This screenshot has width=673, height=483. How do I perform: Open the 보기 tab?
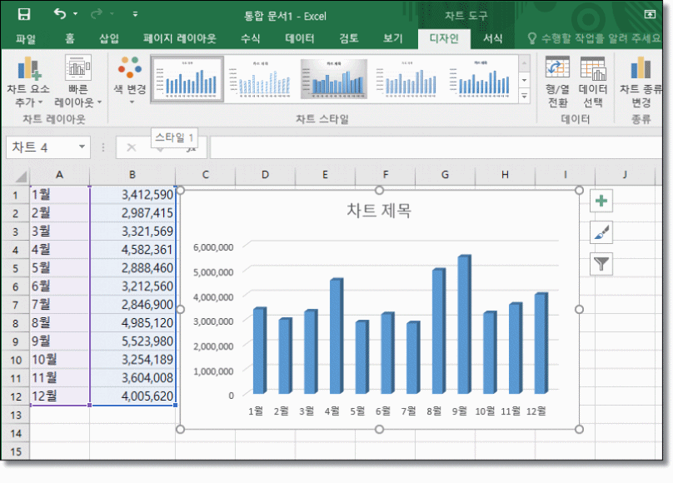393,39
